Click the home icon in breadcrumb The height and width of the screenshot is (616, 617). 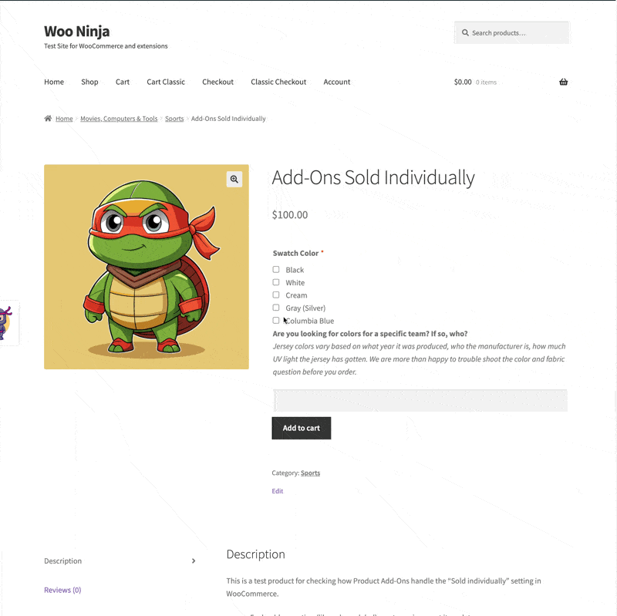[x=48, y=119]
